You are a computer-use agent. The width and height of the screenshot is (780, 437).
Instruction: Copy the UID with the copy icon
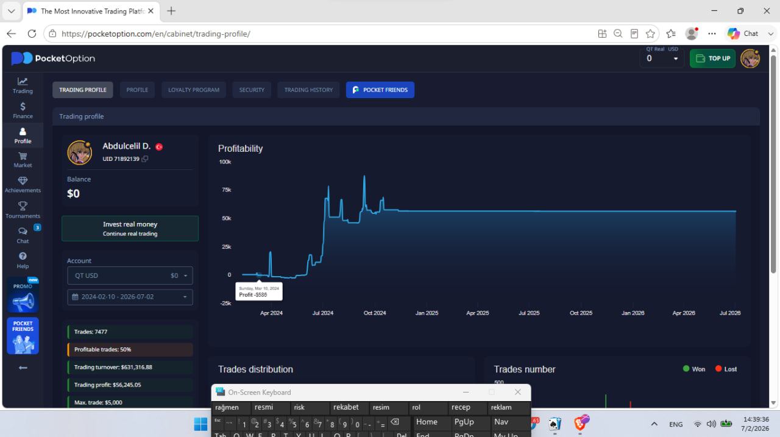point(145,159)
